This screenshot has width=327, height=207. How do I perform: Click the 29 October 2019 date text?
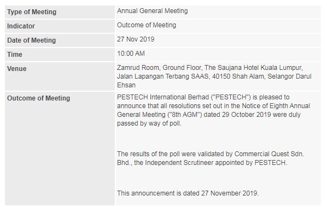(x=246, y=115)
